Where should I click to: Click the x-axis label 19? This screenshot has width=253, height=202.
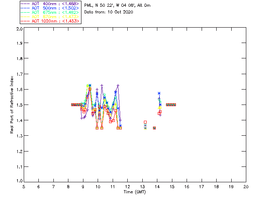[231, 187]
